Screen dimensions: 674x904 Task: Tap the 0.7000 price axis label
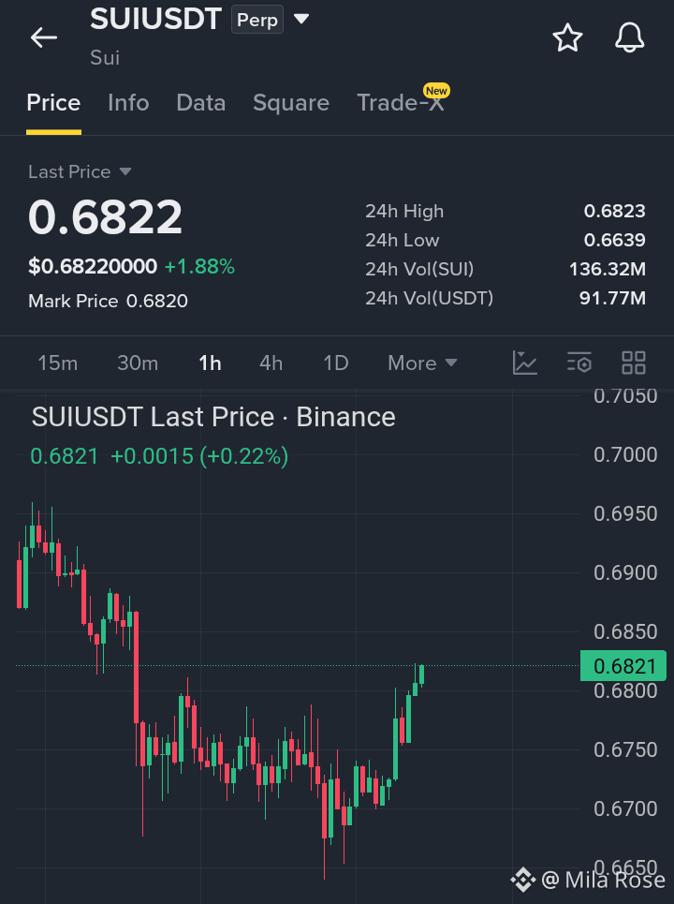pos(625,455)
